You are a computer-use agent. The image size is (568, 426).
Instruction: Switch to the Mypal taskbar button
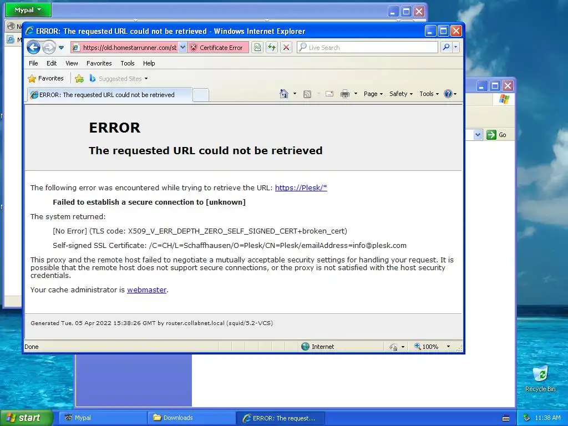[103, 418]
